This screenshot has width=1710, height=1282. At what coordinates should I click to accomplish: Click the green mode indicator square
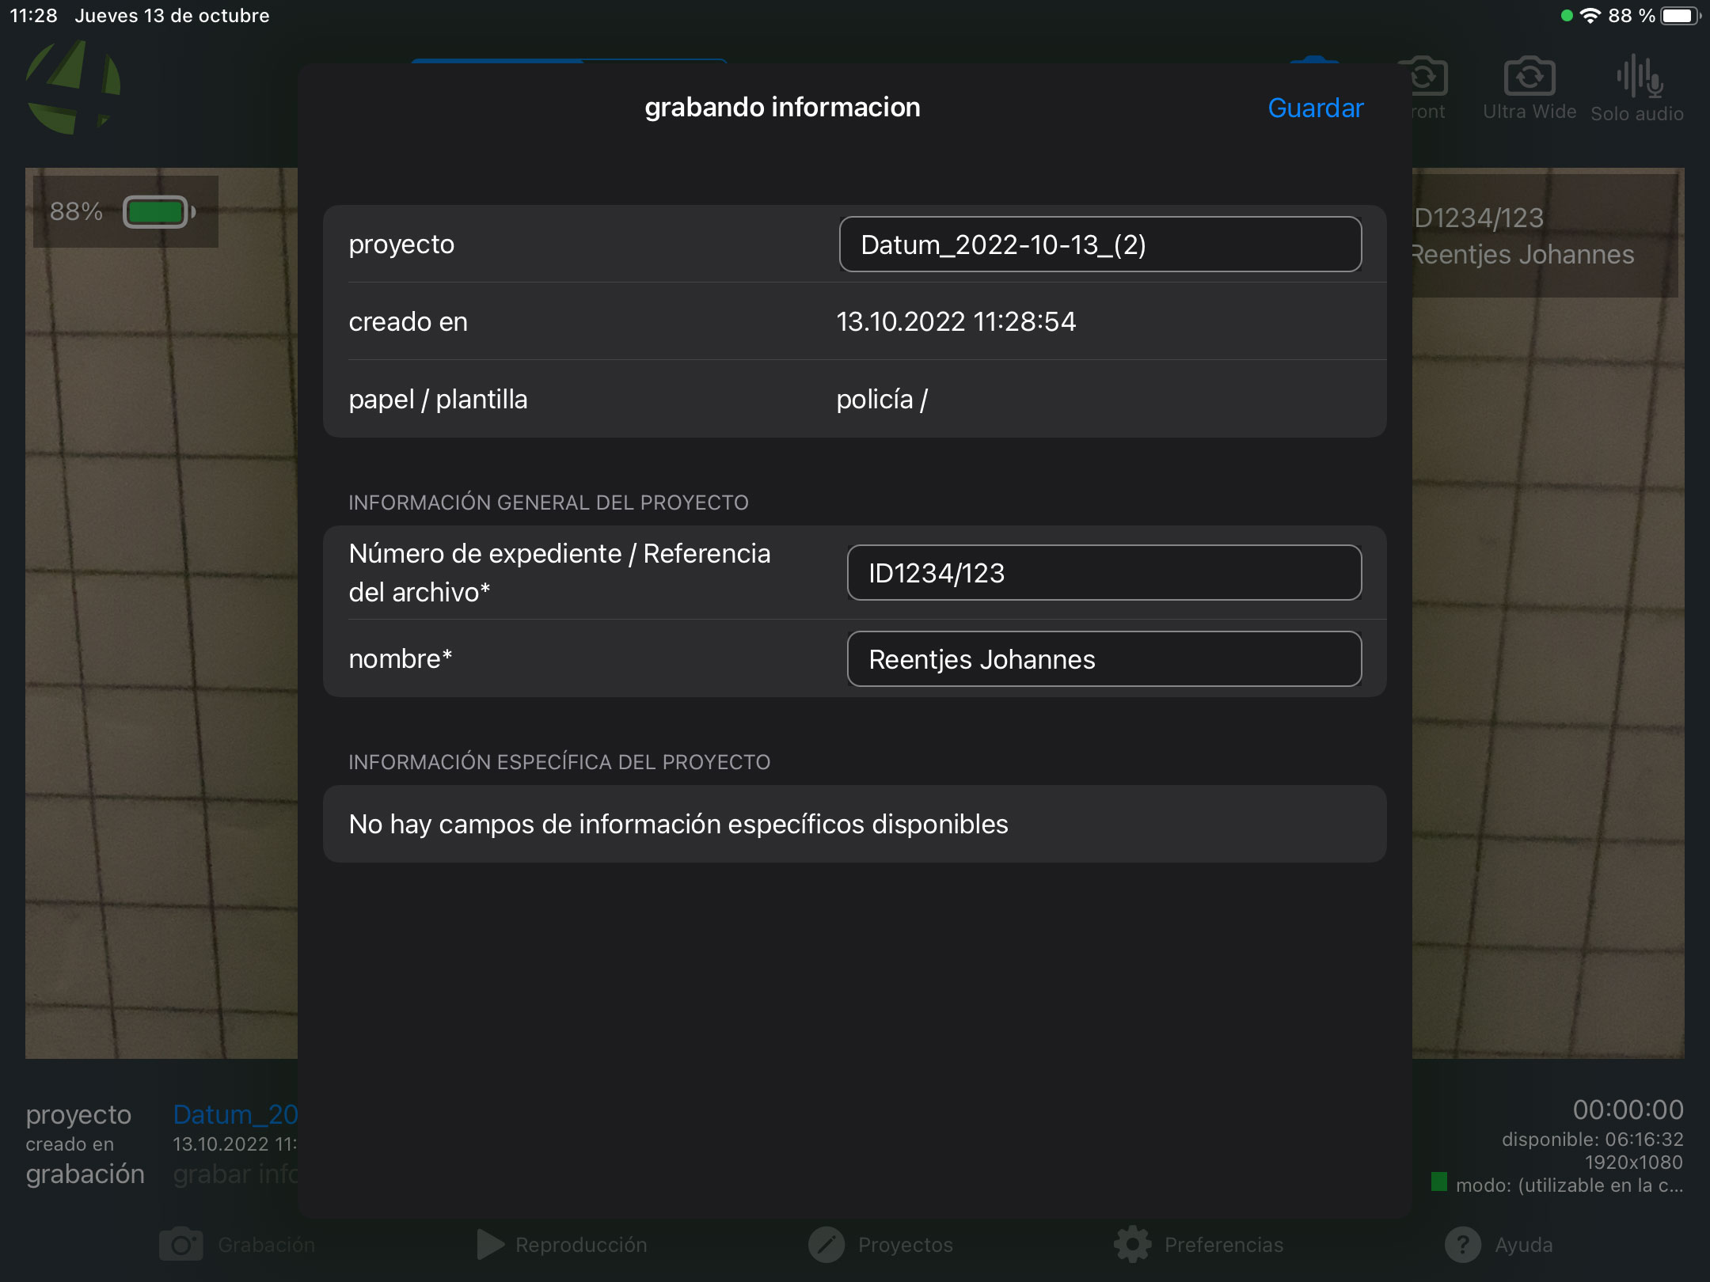point(1439,1182)
